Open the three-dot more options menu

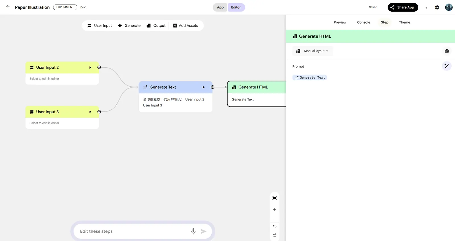click(426, 7)
